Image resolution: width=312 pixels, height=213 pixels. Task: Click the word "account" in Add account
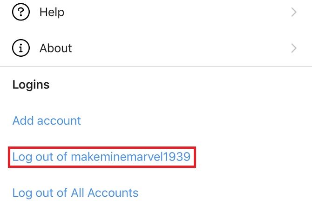tap(59, 120)
